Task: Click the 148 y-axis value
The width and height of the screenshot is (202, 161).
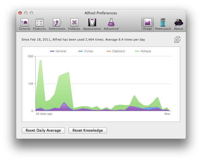Action: pos(31,84)
